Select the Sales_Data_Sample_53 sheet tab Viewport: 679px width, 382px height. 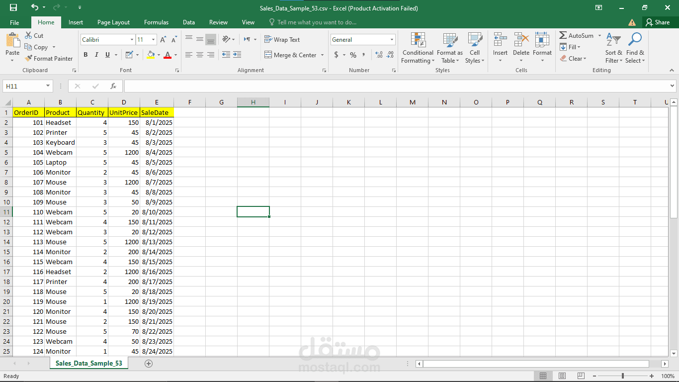89,364
